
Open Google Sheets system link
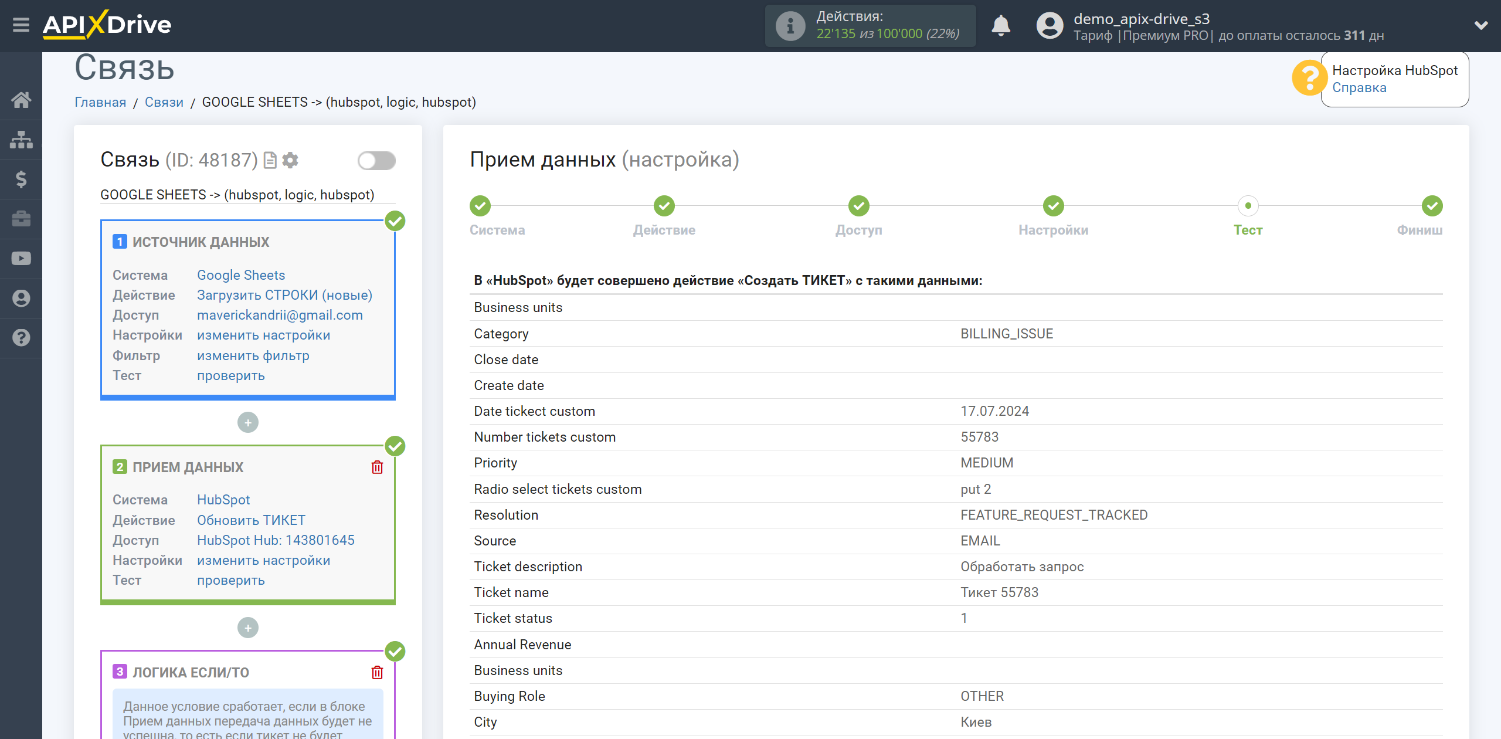click(241, 275)
